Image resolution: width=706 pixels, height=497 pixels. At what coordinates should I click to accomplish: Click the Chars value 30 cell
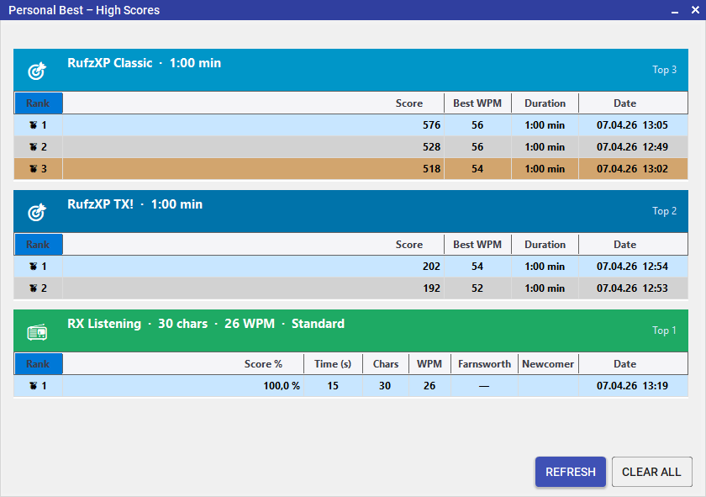click(x=386, y=386)
